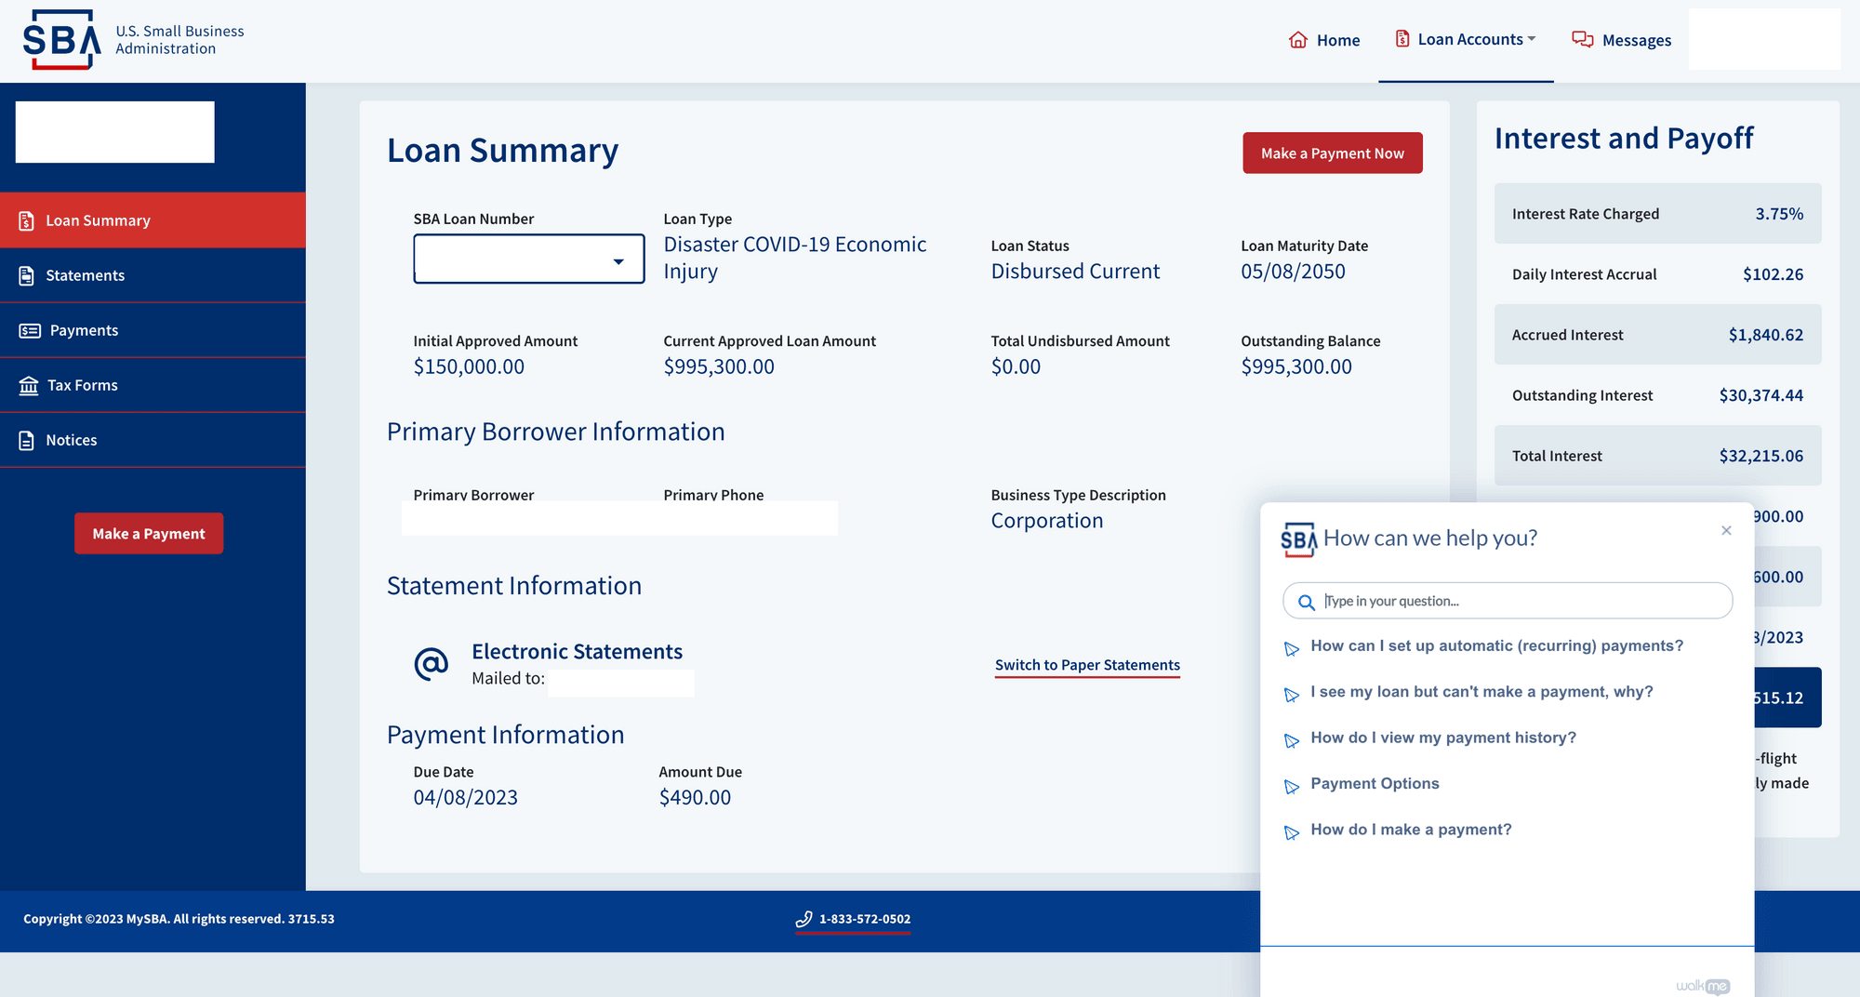Click the Home house icon
The image size is (1860, 997).
[x=1297, y=40]
